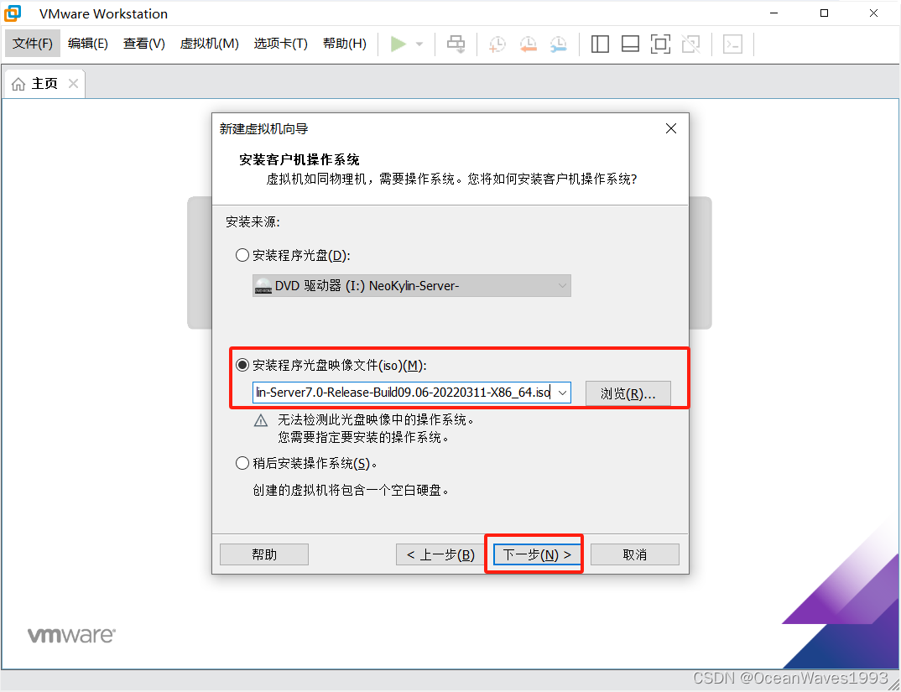This screenshot has height=692, width=901.
Task: Toggle the thumbnail bar view icon
Action: [x=630, y=44]
